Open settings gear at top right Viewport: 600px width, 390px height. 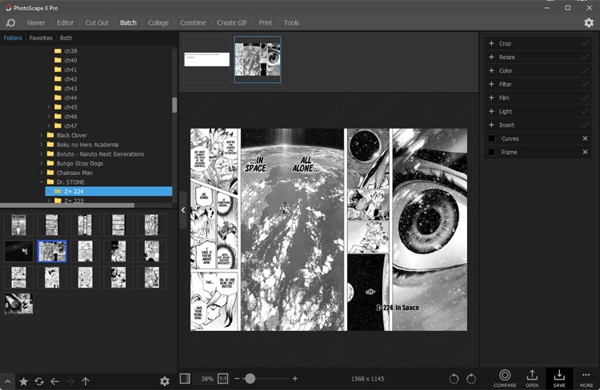coord(589,23)
